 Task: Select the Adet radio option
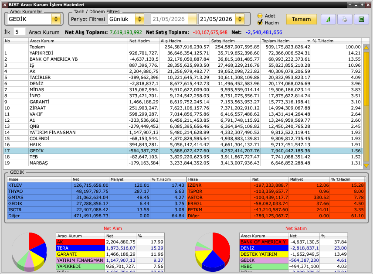260,16
